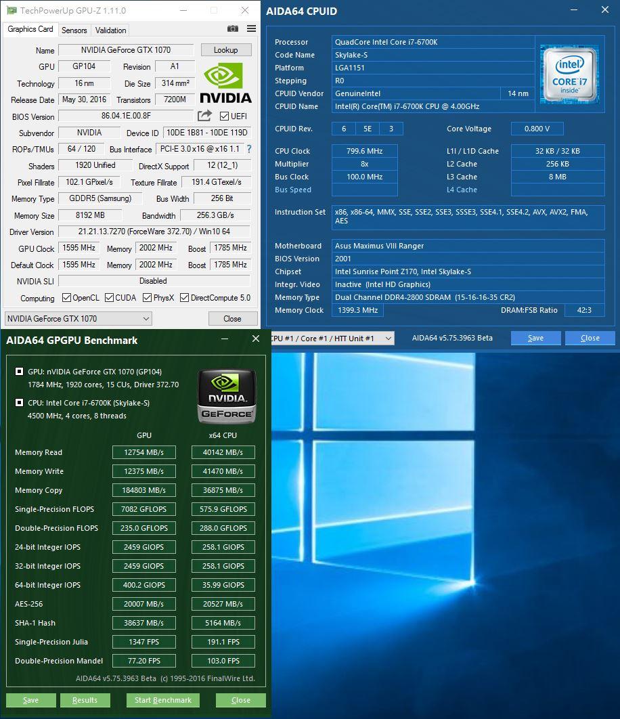620x719 pixels.
Task: Click the GPU-Z title bar app icon
Action: point(11,10)
